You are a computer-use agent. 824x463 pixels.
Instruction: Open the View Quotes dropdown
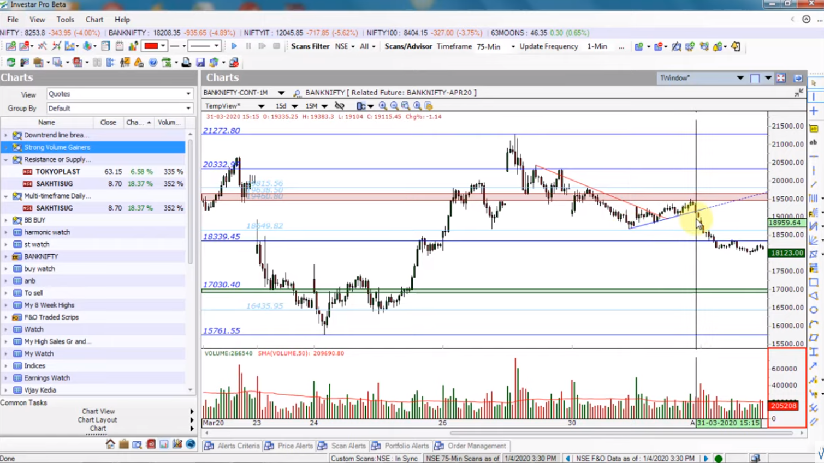tap(188, 94)
